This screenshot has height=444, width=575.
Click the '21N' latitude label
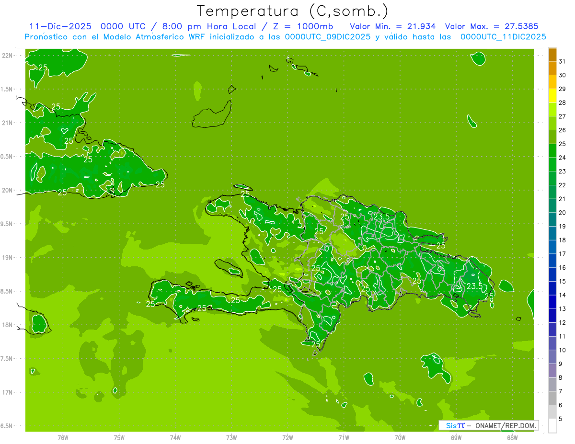point(7,123)
